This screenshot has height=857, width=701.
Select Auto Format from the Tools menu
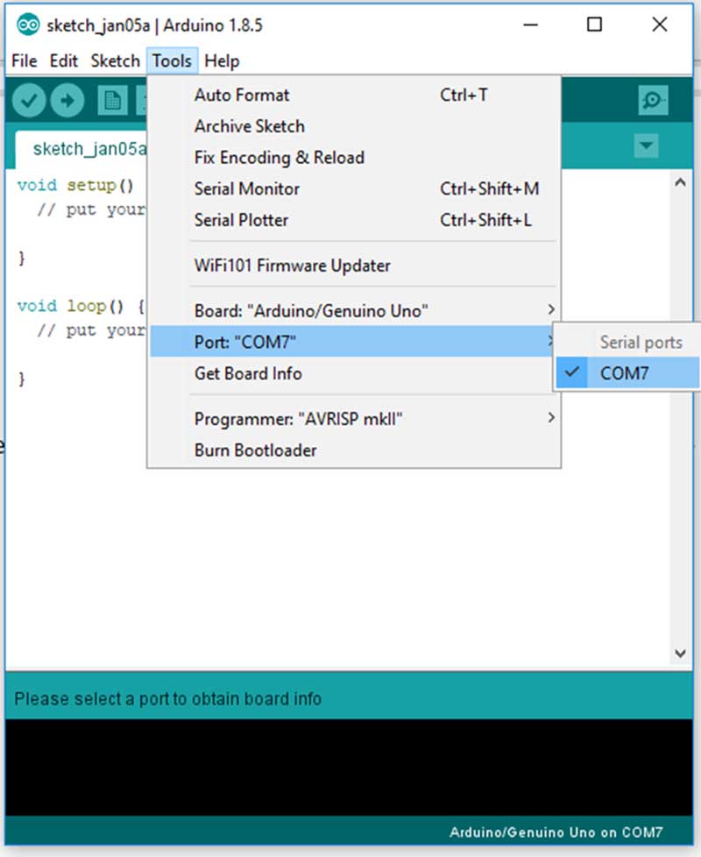point(241,95)
